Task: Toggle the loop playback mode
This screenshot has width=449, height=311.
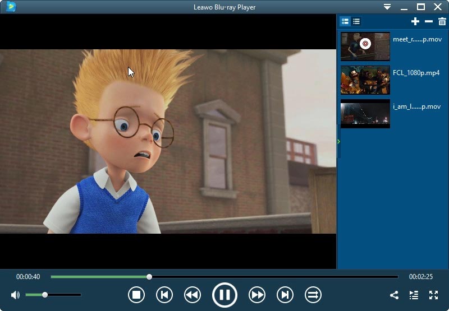Action: (313, 295)
